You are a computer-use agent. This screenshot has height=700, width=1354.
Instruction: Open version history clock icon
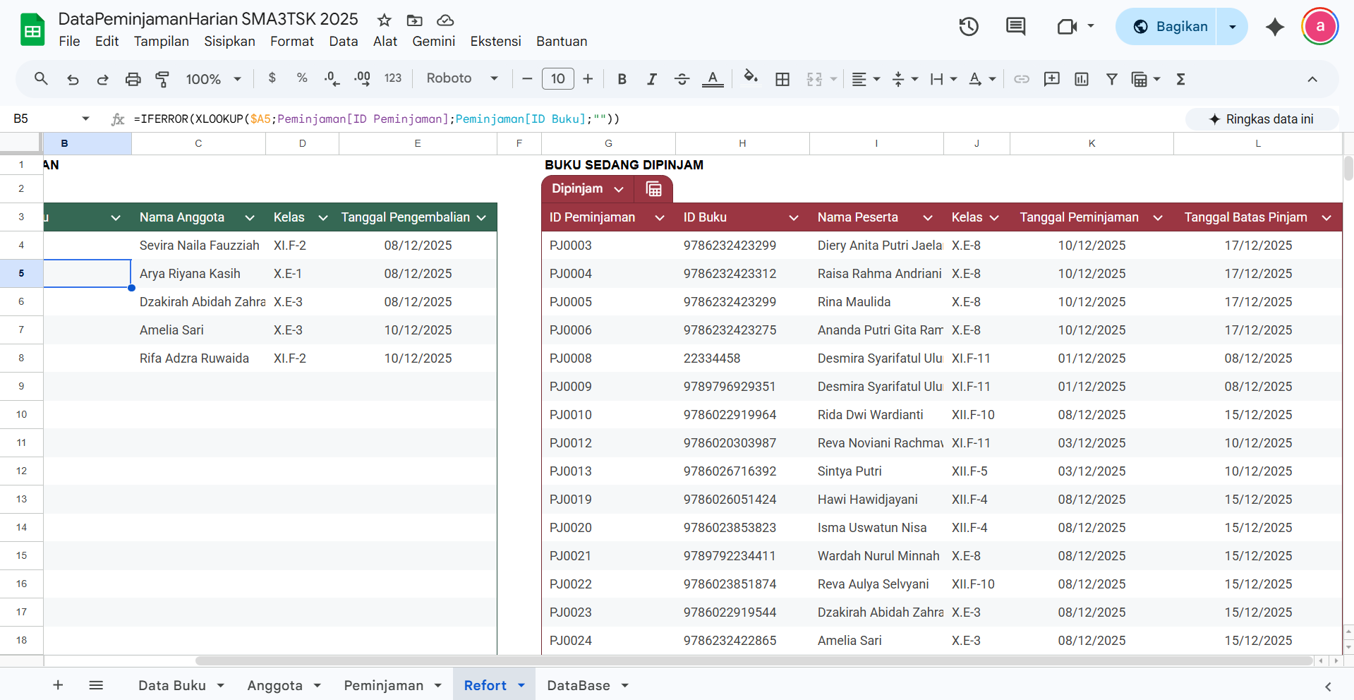tap(969, 27)
